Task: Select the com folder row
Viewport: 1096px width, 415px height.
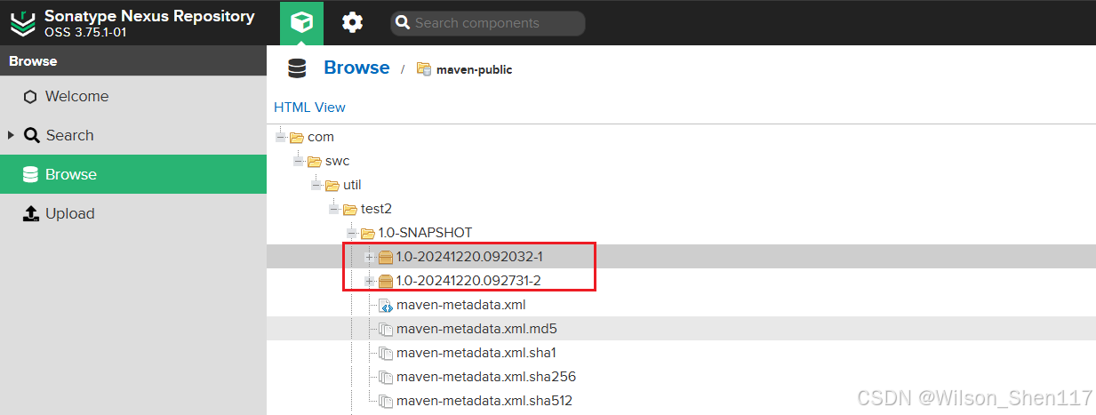Action: pyautogui.click(x=681, y=137)
